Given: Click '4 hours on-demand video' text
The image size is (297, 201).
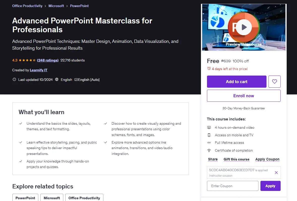Looking at the screenshot, I should 234,127.
